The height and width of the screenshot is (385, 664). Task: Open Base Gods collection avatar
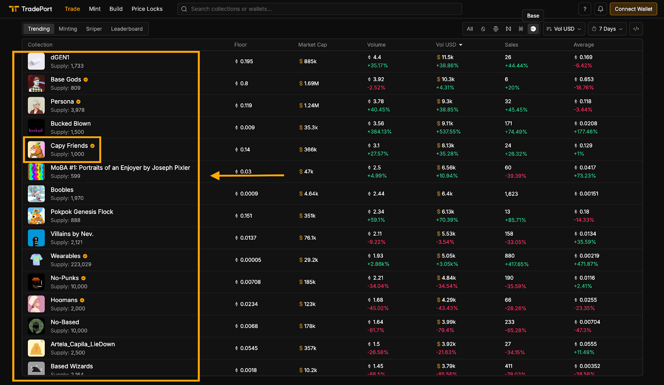36,83
